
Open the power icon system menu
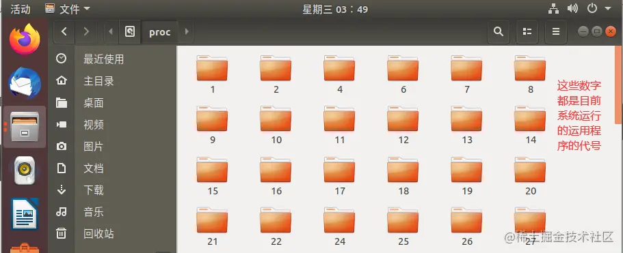coord(592,8)
